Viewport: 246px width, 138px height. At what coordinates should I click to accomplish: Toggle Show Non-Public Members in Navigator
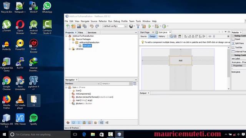click(84, 123)
